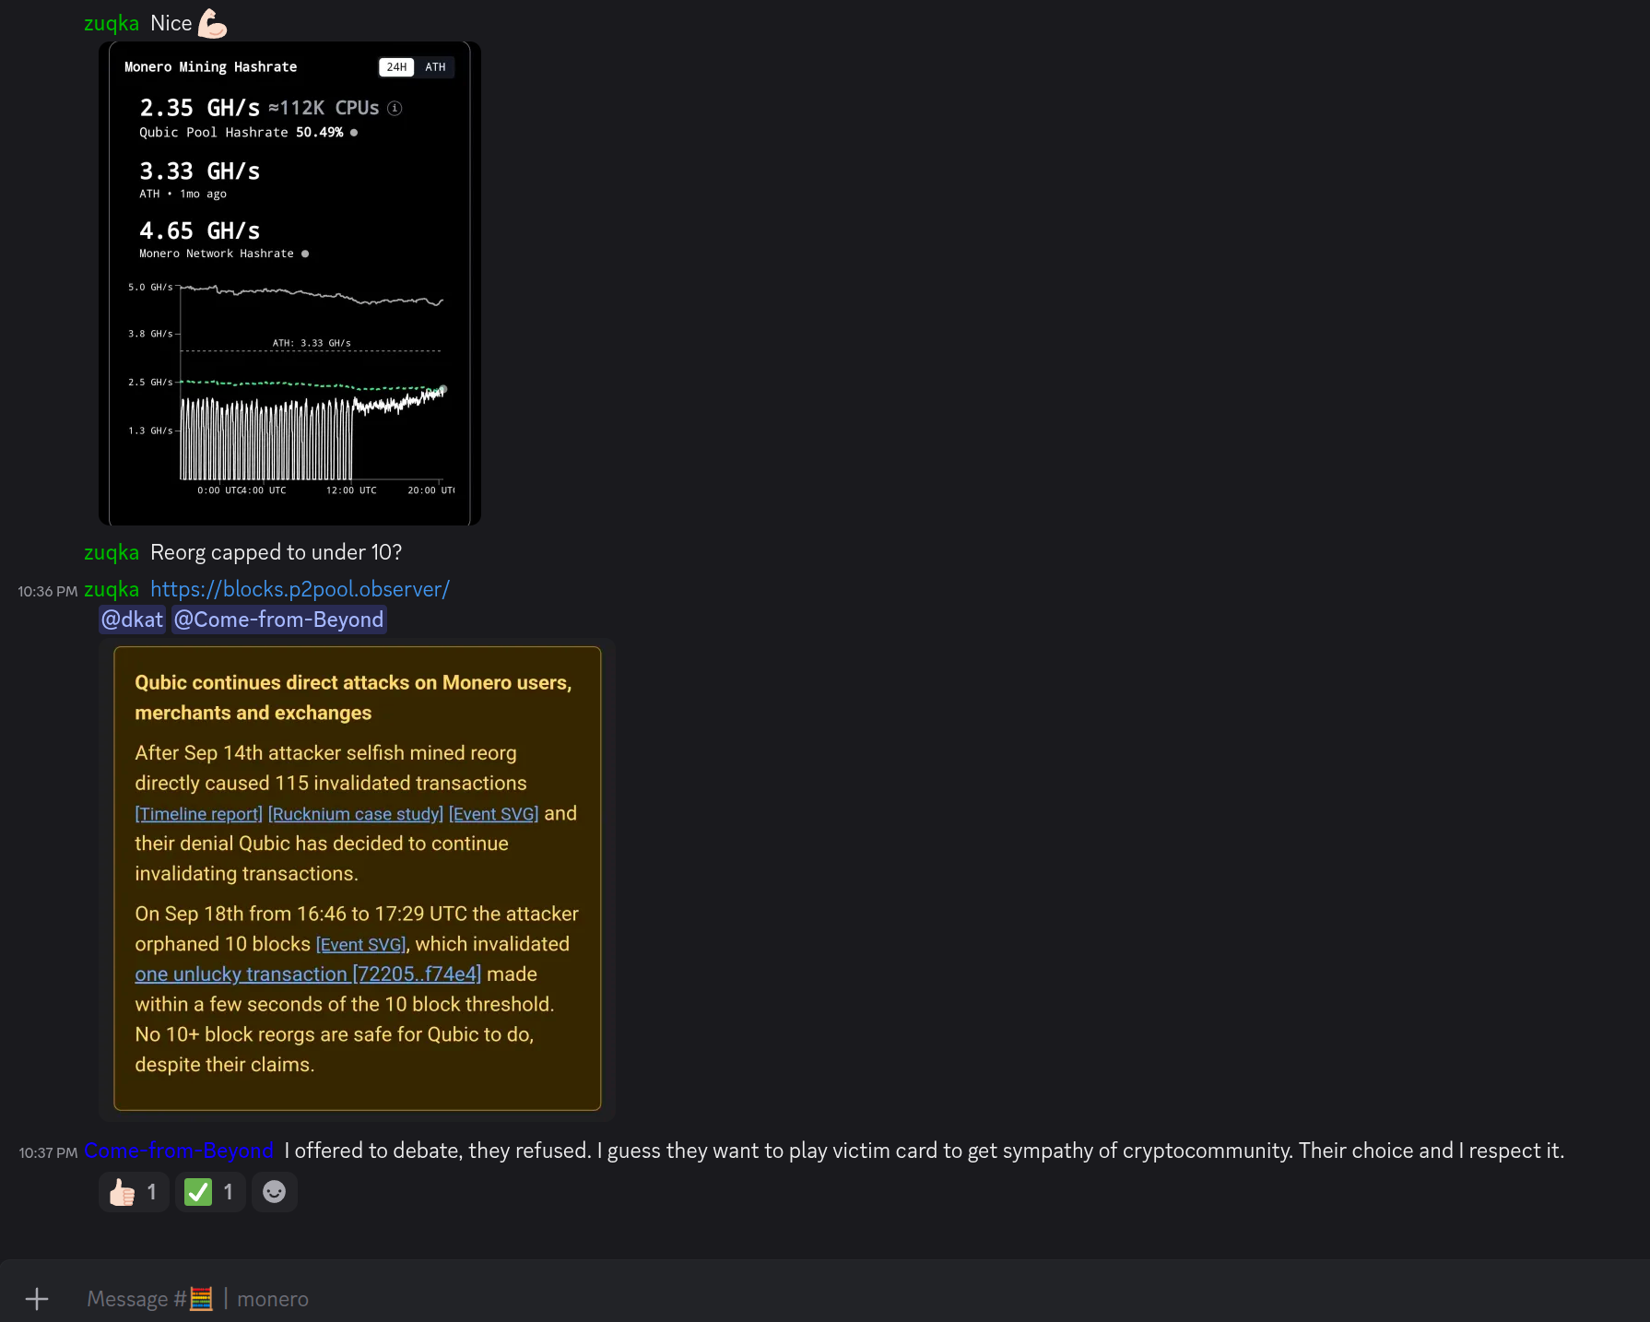1650x1322 pixels.
Task: Click the @dkat mention
Action: click(x=132, y=620)
